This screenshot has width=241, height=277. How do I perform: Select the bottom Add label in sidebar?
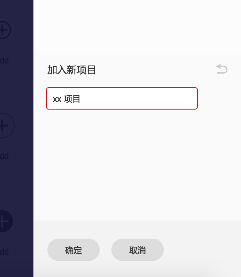[4, 252]
